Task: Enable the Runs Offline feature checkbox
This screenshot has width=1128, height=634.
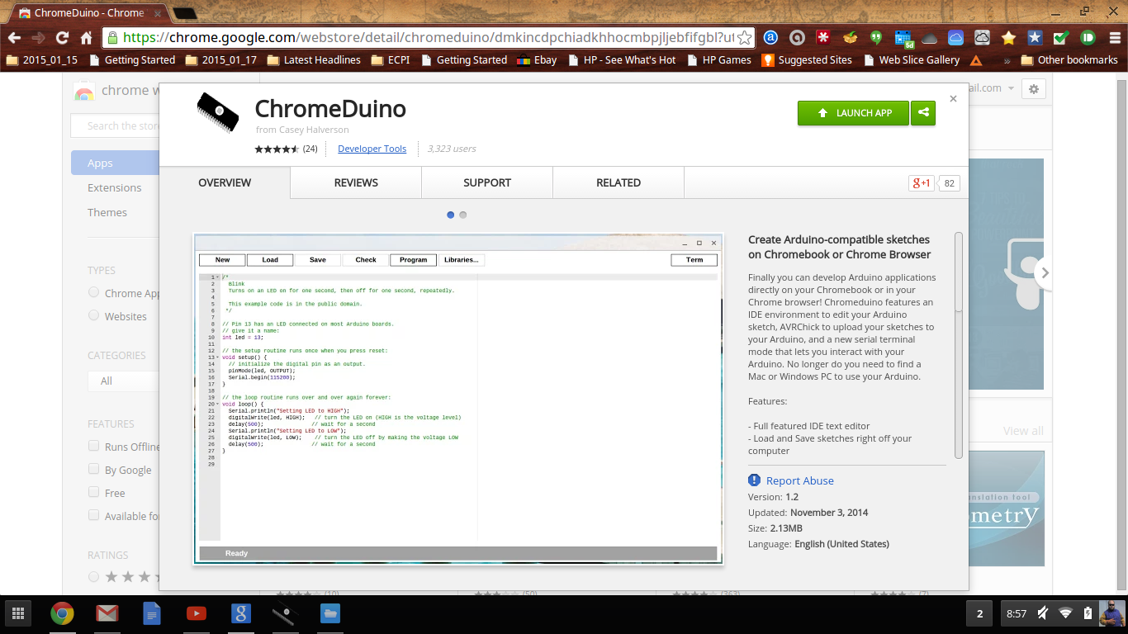Action: [x=93, y=446]
